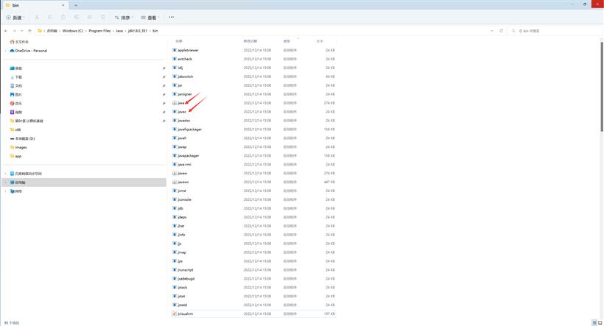The width and height of the screenshot is (604, 326).
Task: Select the Network item in sidebar
Action: [x=16, y=191]
